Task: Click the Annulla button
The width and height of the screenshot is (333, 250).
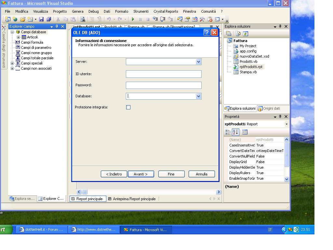Action: pyautogui.click(x=202, y=174)
